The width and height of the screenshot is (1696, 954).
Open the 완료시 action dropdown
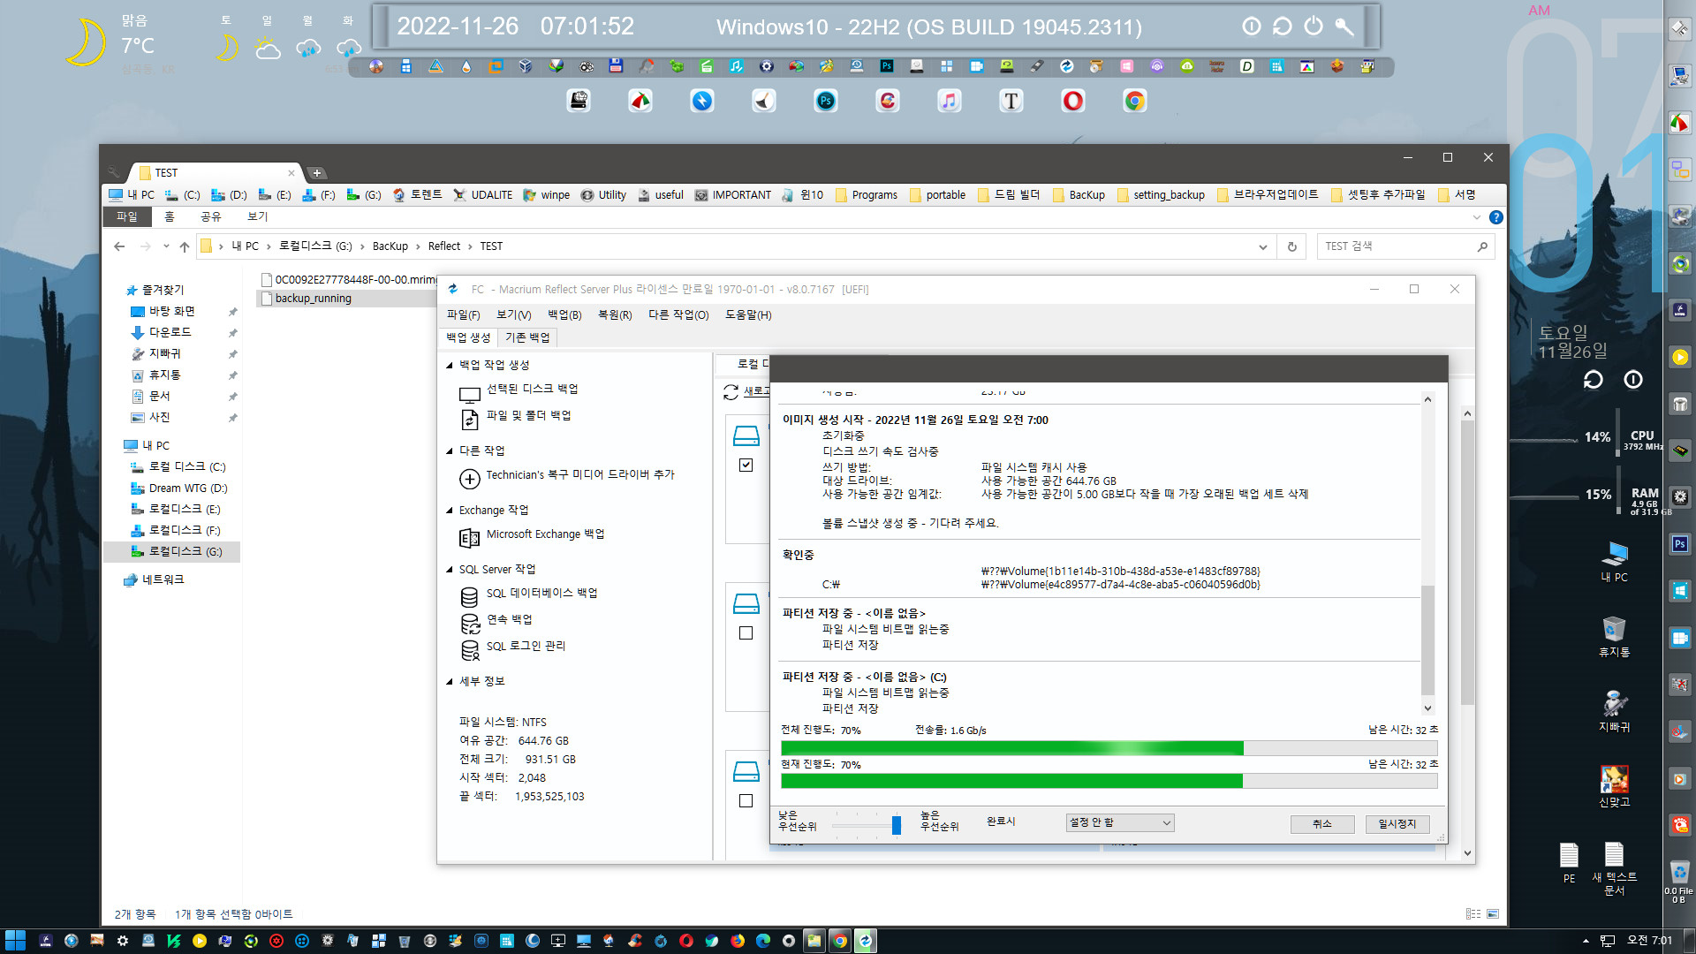click(x=1119, y=823)
